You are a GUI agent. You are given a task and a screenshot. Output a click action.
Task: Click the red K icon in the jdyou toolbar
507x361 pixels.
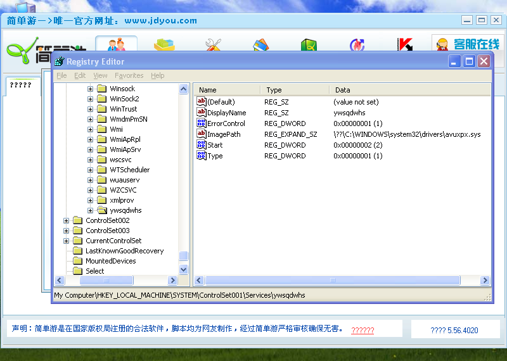coord(405,44)
